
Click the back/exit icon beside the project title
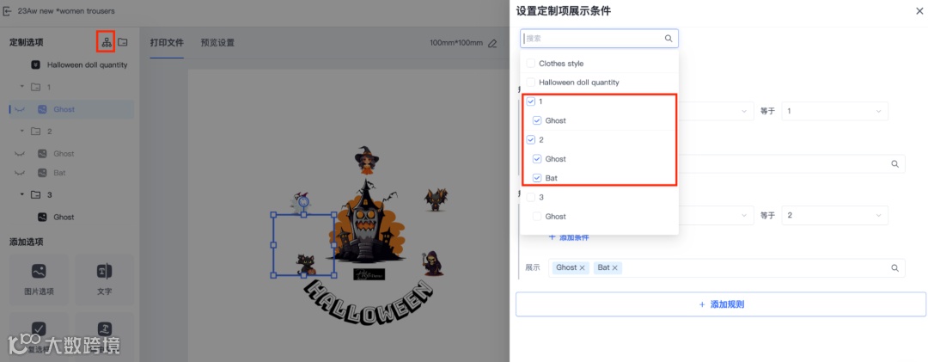tap(8, 10)
